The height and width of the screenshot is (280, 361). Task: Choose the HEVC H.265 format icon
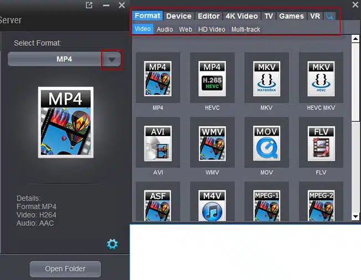point(212,79)
